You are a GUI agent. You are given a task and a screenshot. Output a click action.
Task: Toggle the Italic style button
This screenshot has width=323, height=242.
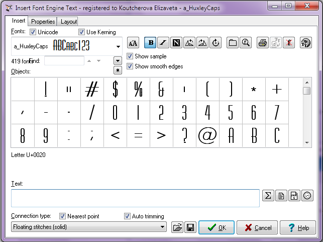(163, 43)
